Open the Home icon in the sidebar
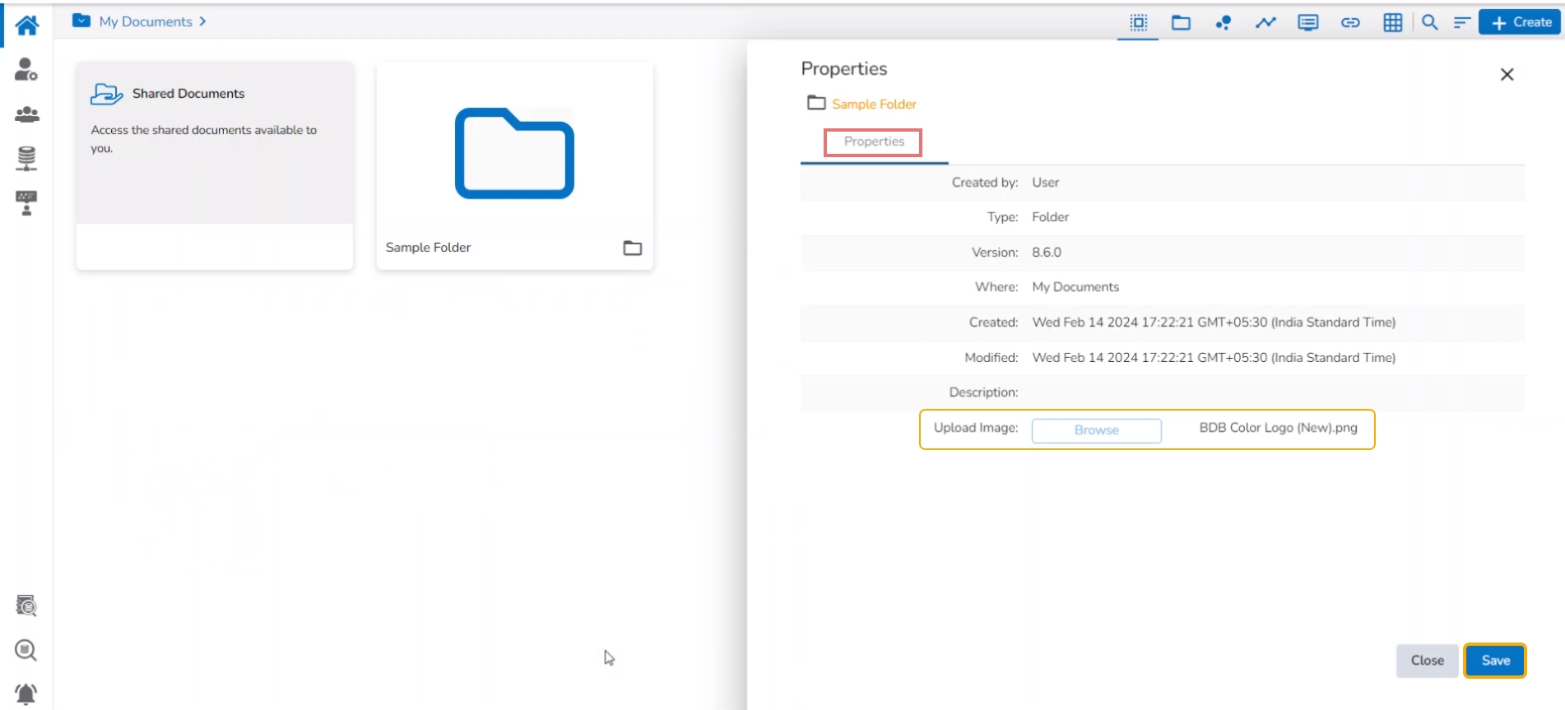 [x=26, y=26]
